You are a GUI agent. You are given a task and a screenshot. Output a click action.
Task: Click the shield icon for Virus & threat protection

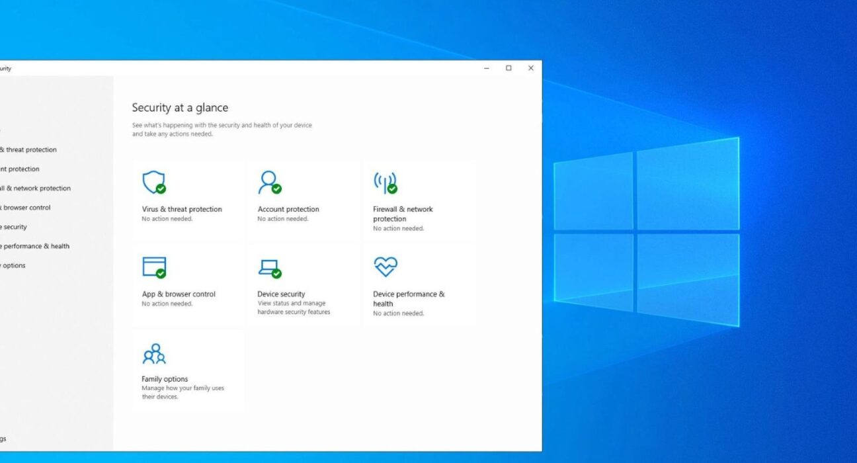(x=154, y=182)
